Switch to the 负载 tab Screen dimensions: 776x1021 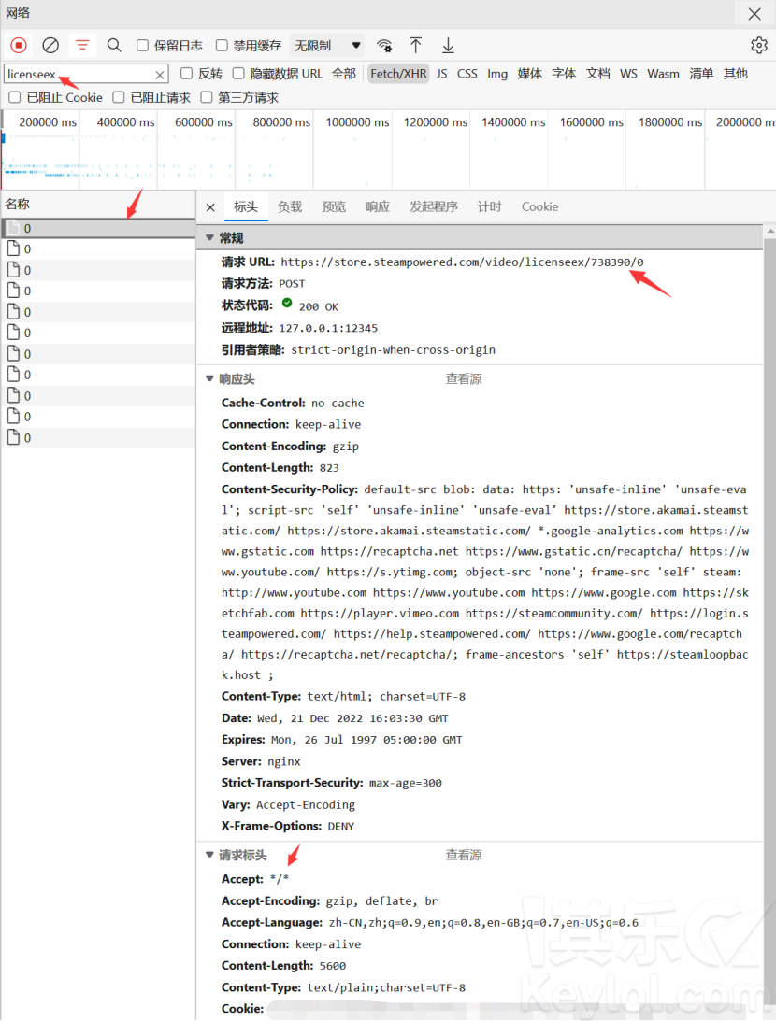tap(290, 207)
